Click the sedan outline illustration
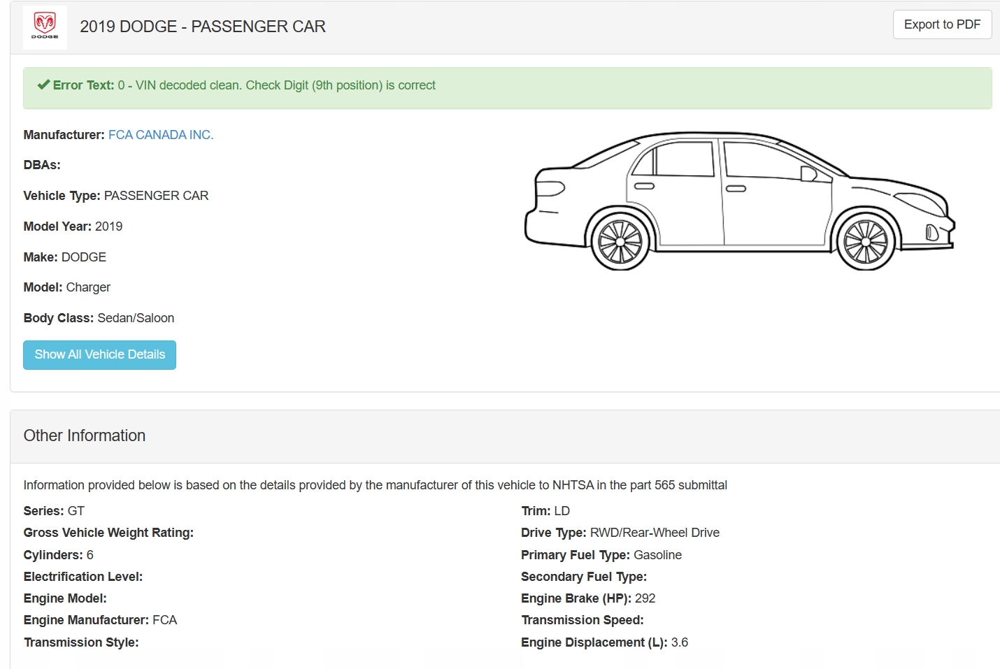 click(x=739, y=201)
